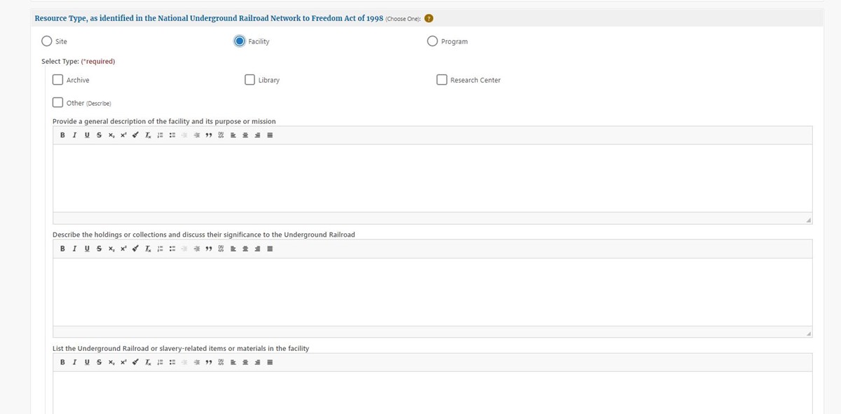Click Remove Format in holdings editor toolbar
Screen dimensions: 841x414
pos(148,249)
